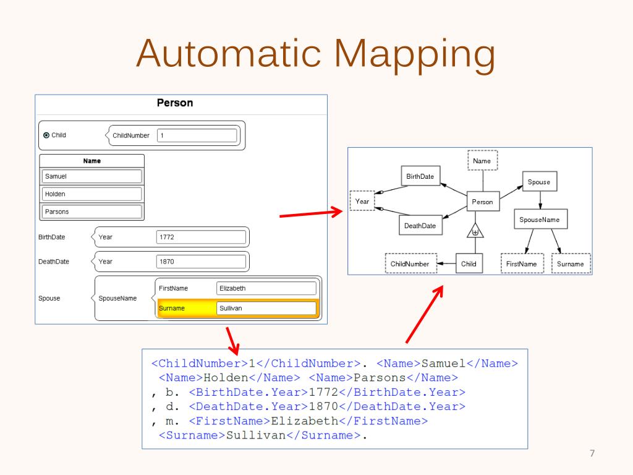633x475 pixels.
Task: Click the DeathDate form label
Action: (54, 262)
